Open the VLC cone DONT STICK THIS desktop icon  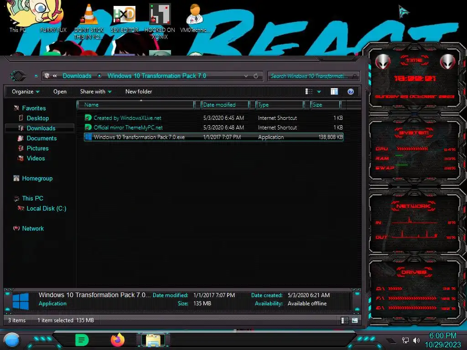pos(89,21)
